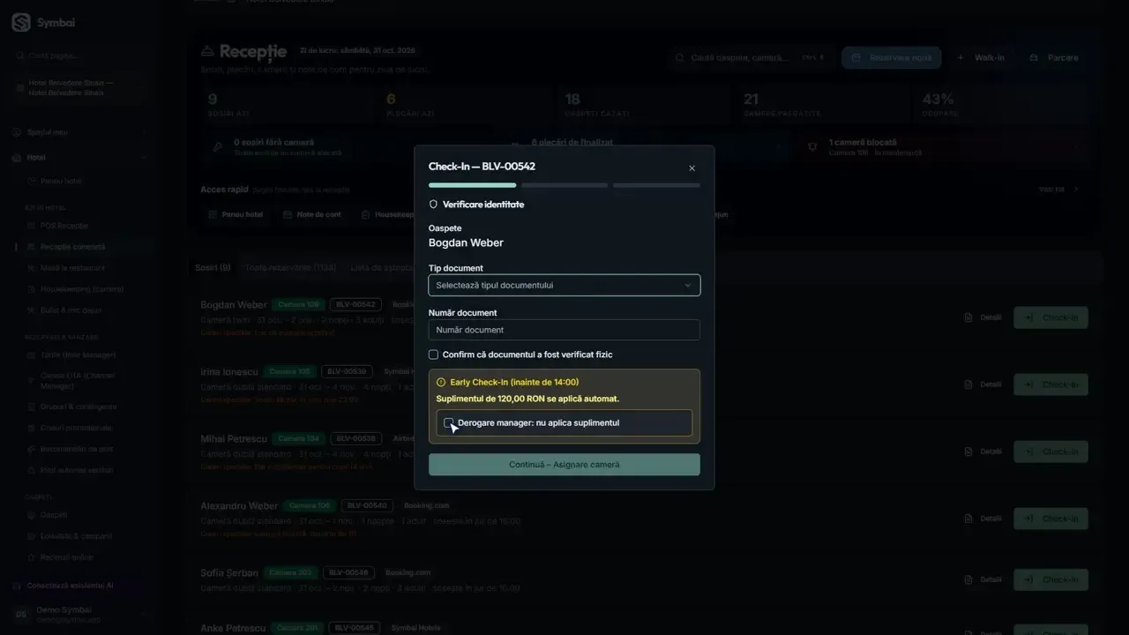The image size is (1129, 635).
Task: Open Recepție completă in the sidebar menu
Action: 72,247
